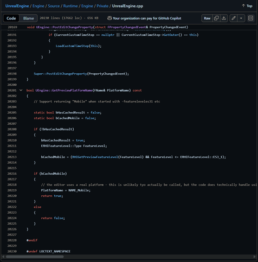
Task: Navigate to Runtime folder breadcrumb
Action: pyautogui.click(x=70, y=6)
